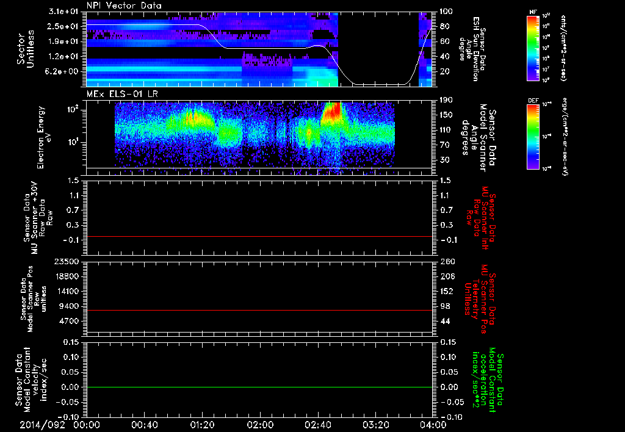
Task: Click the '98' telemetry tick label
Action: [444, 306]
